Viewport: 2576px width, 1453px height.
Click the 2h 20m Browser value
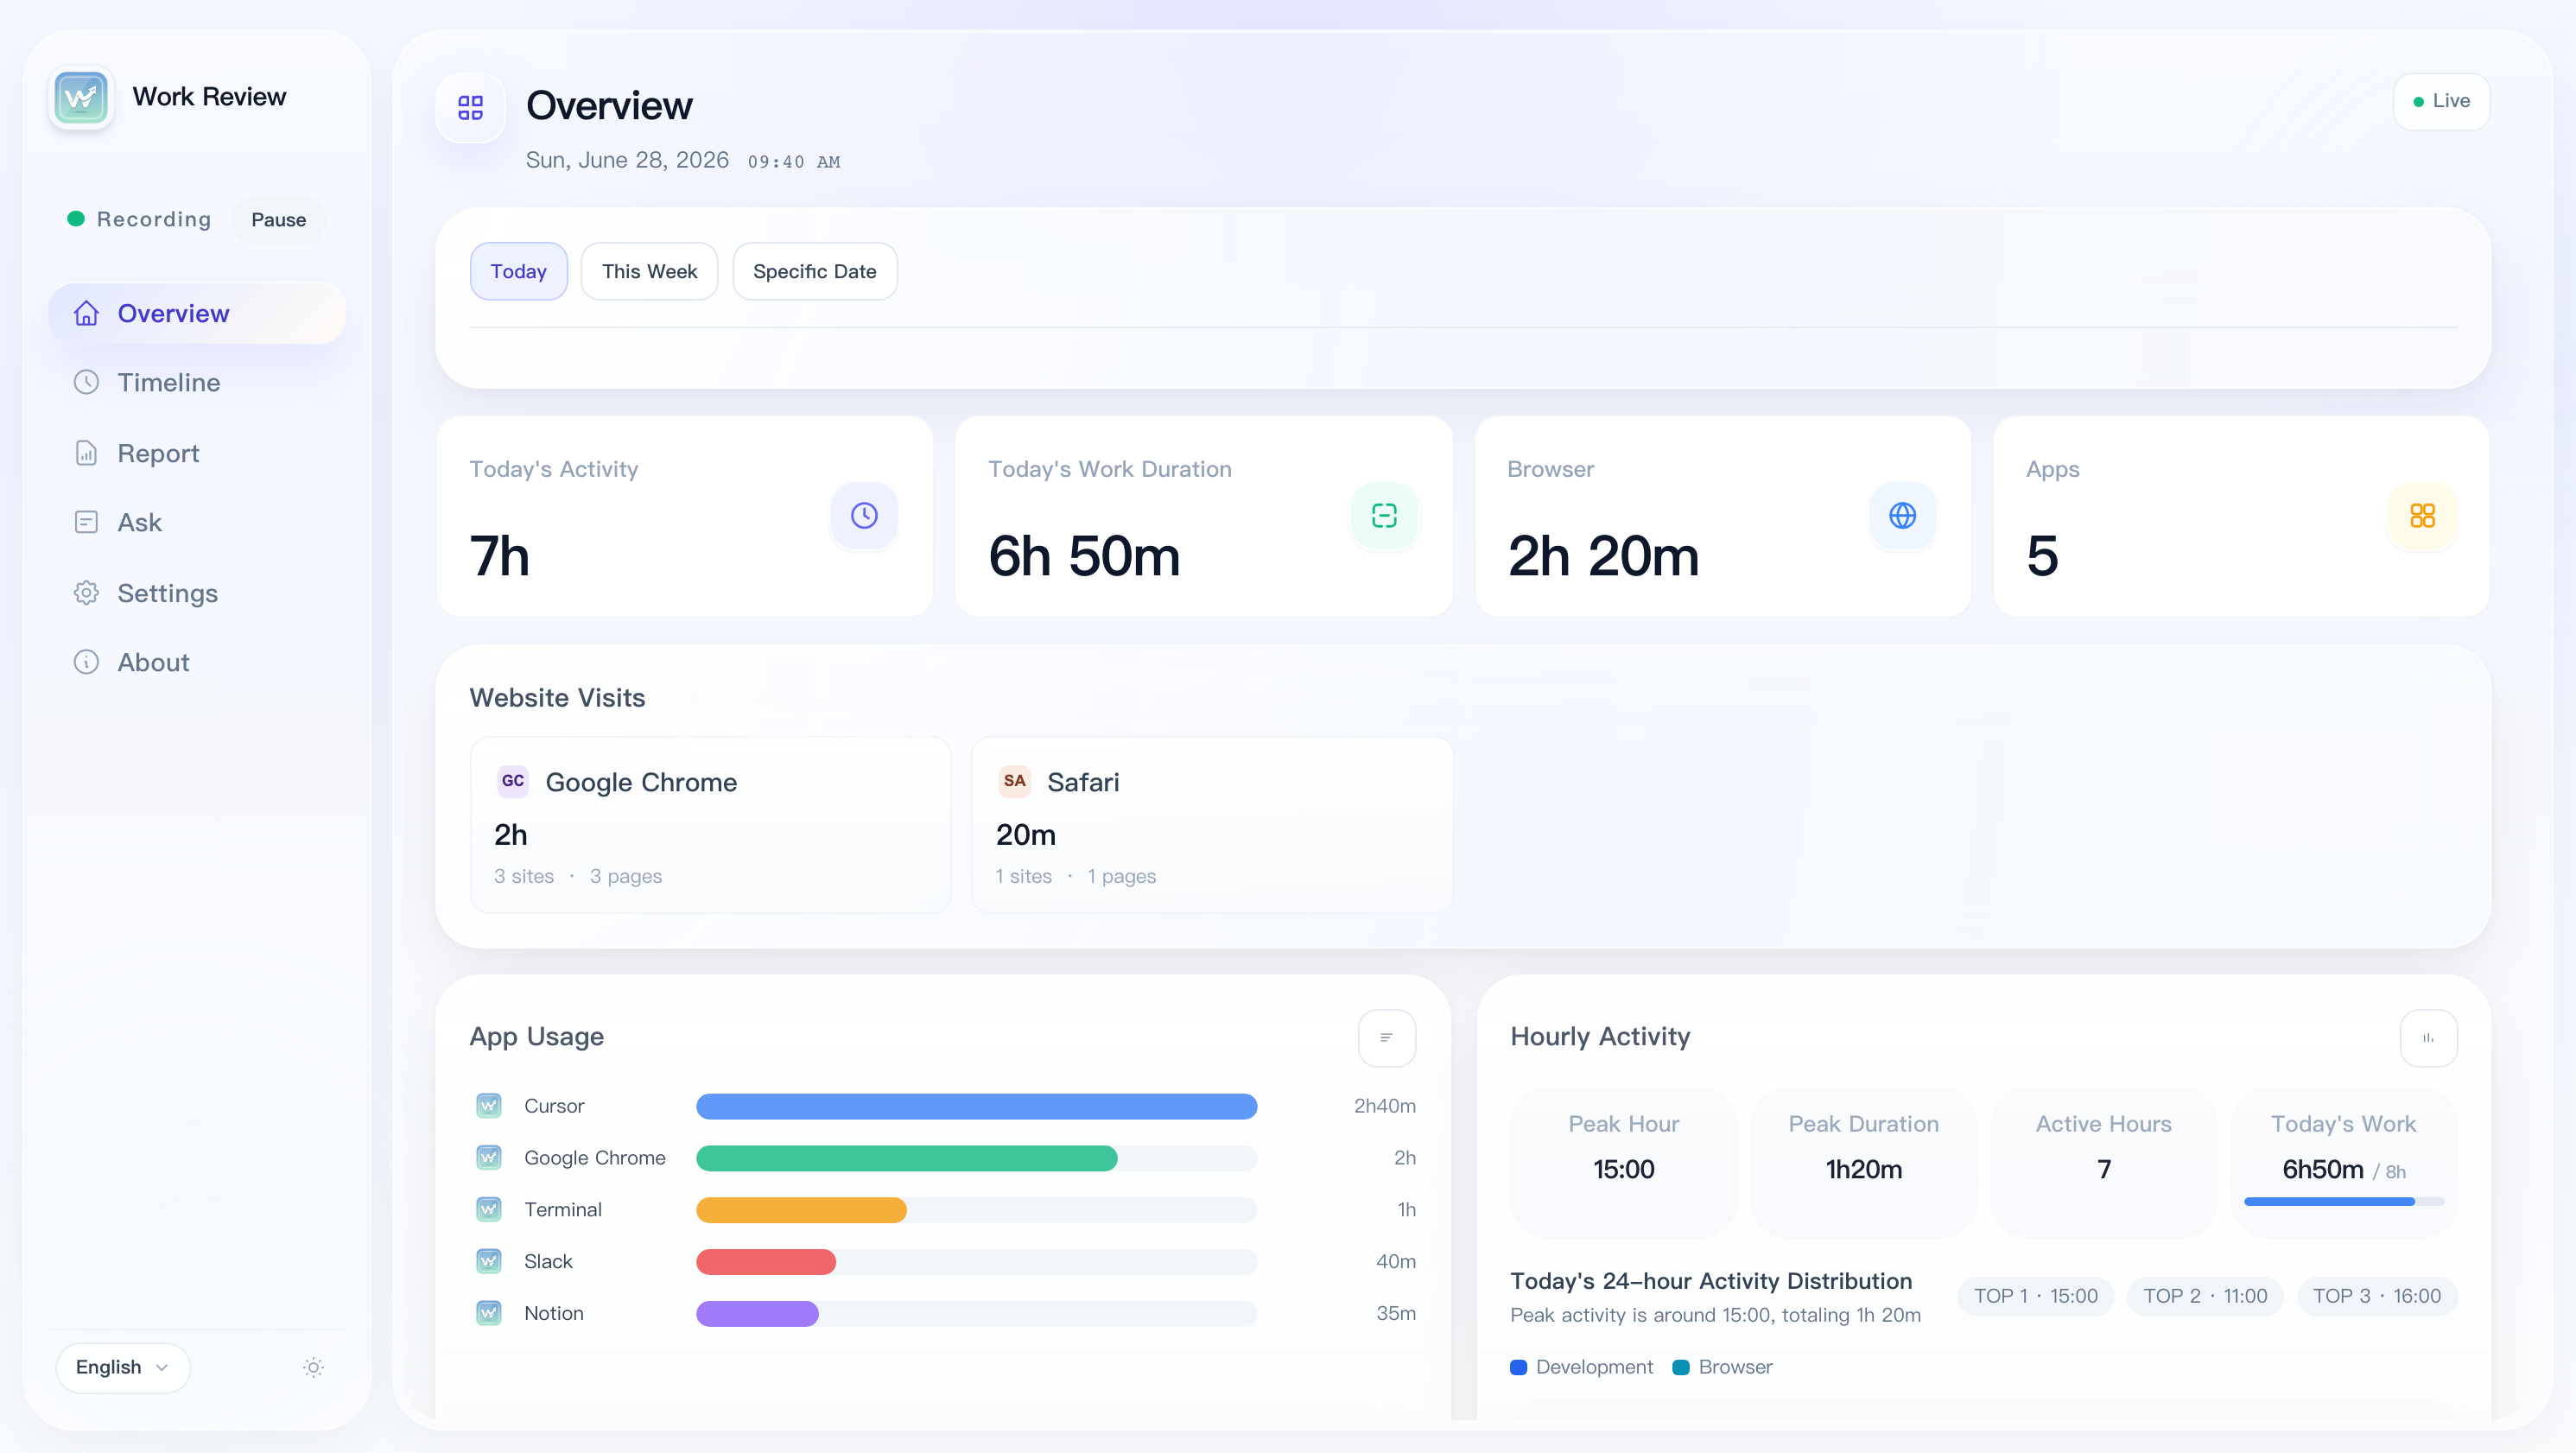click(x=1603, y=556)
